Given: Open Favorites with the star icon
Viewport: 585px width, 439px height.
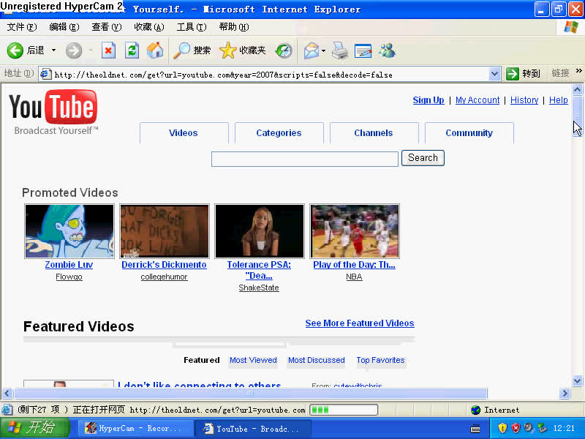Looking at the screenshot, I should 227,50.
